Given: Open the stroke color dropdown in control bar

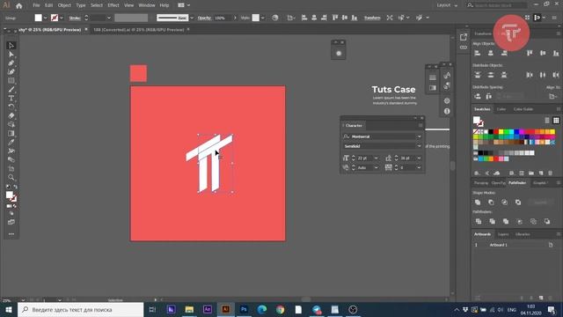Looking at the screenshot, I should 62,18.
